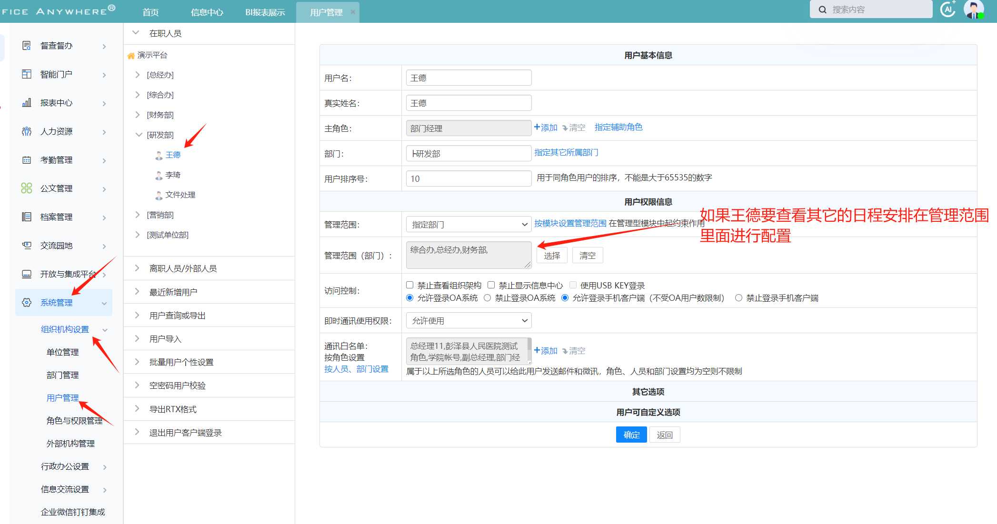Expand the [财务部] department node

(138, 115)
